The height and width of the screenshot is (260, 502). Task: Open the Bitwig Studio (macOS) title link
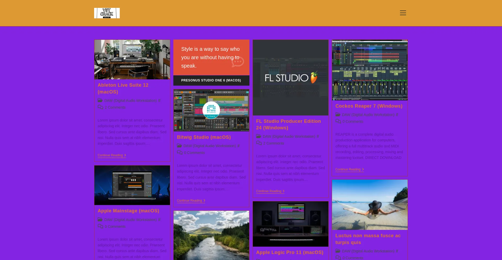[x=204, y=137]
